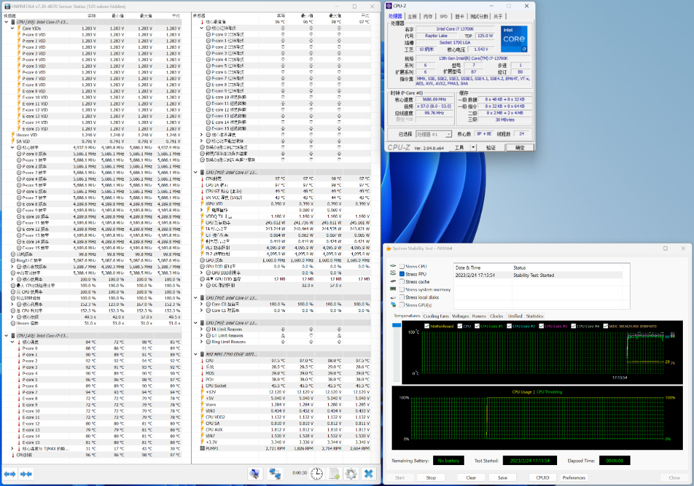Stop the AIDA64 stability test
694x486 pixels.
click(x=431, y=477)
